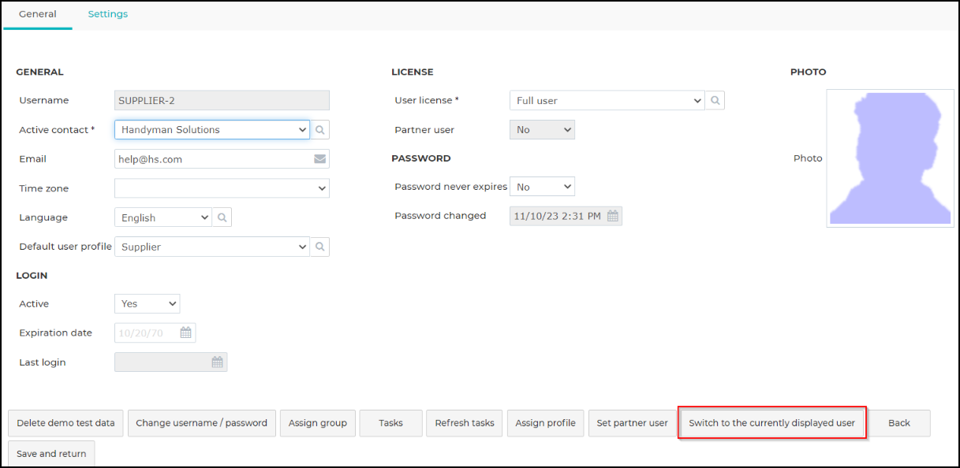Expand the Default user profile dropdown
960x468 pixels.
click(x=212, y=247)
